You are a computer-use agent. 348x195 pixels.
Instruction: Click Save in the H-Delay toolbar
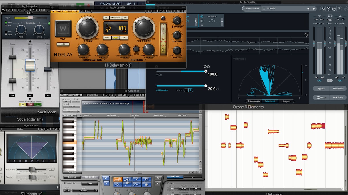(x=178, y=11)
